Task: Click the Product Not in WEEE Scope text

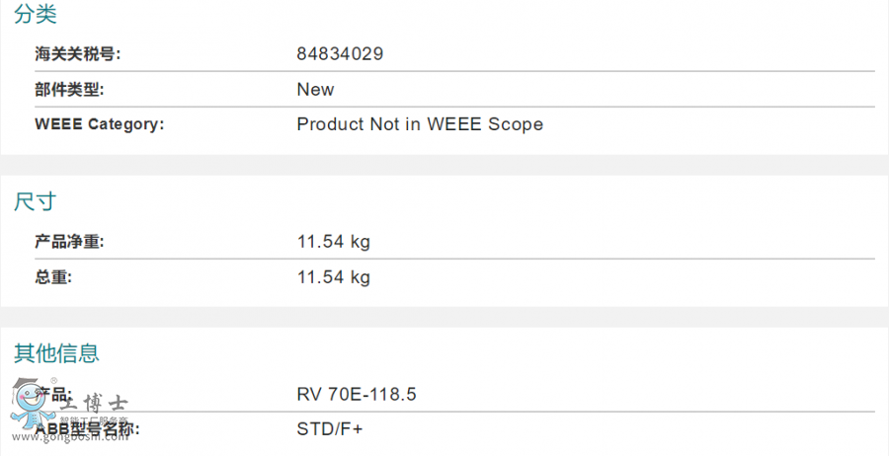Action: click(x=420, y=124)
